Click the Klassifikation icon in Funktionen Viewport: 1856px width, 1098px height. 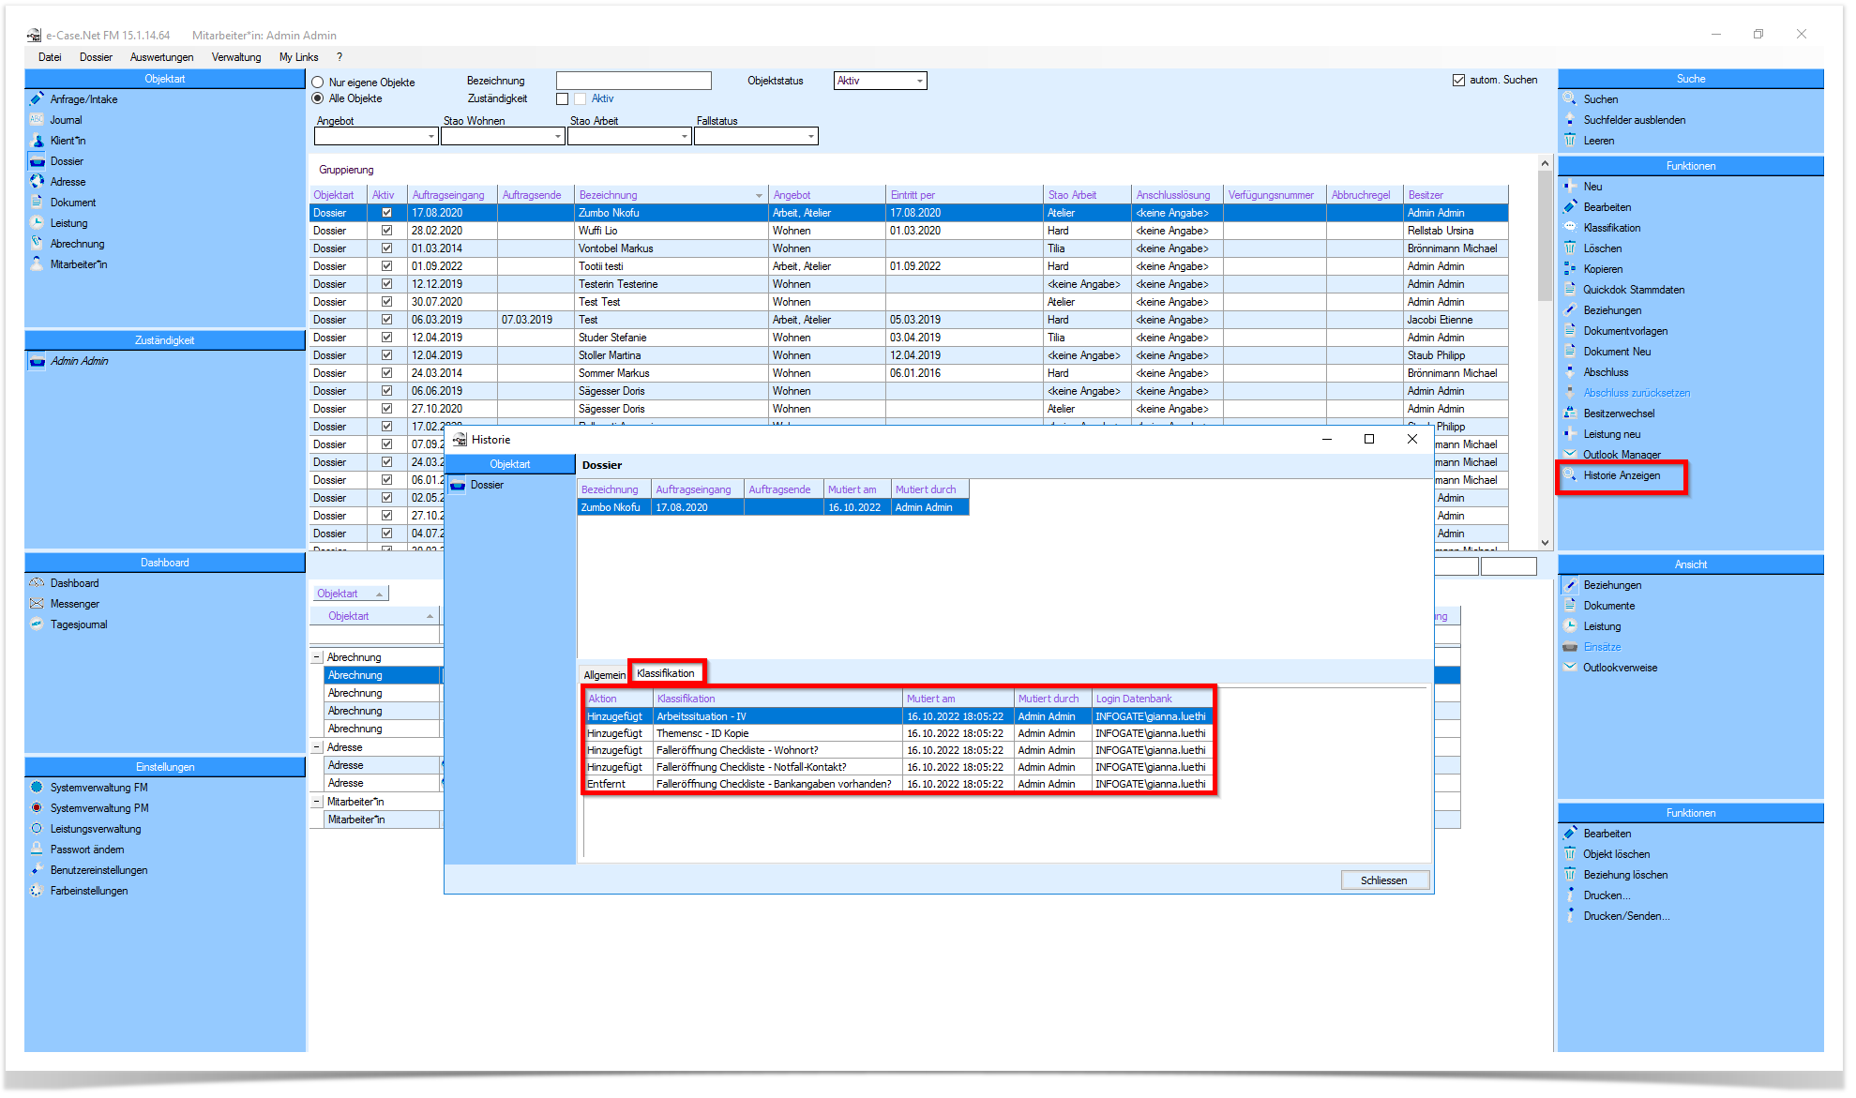tap(1570, 227)
